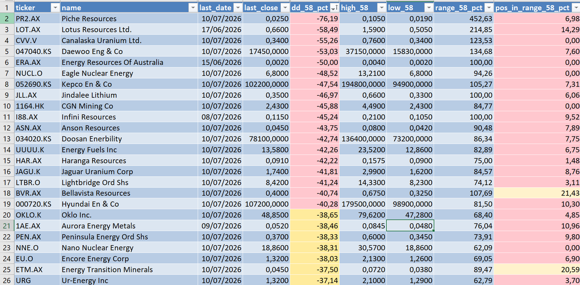Select the low_58 cell 47,2800
This screenshot has height=285, width=580.
(x=410, y=215)
